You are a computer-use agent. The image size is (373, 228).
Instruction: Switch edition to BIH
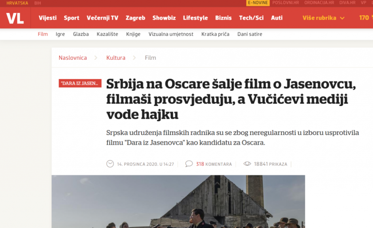[36, 3]
